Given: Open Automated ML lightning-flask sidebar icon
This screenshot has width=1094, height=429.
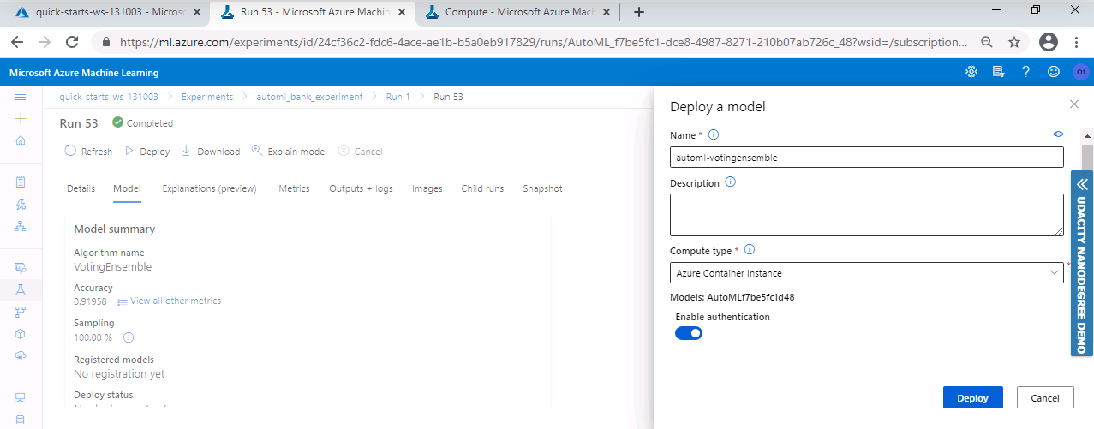Looking at the screenshot, I should (21, 204).
